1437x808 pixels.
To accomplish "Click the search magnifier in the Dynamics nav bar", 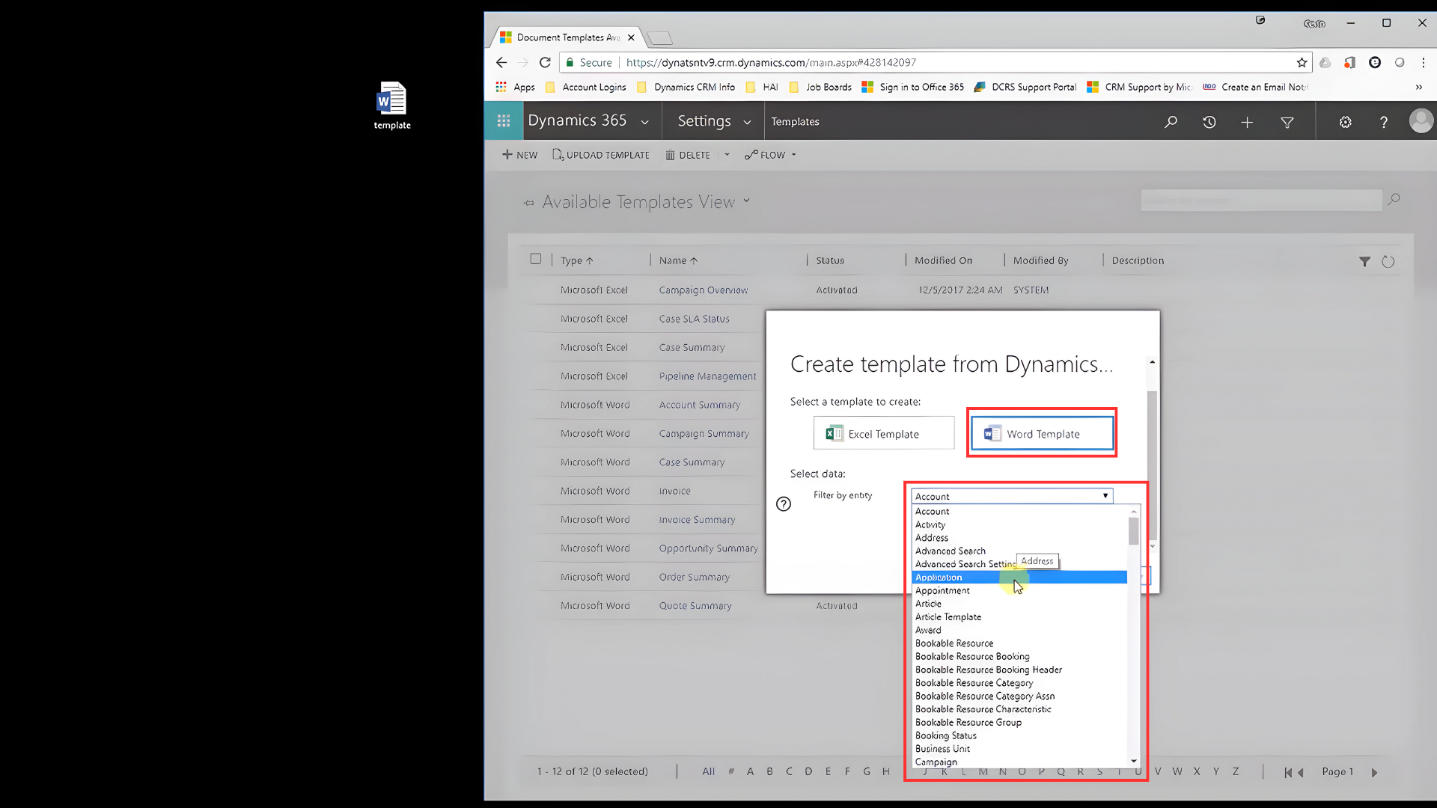I will (1171, 122).
